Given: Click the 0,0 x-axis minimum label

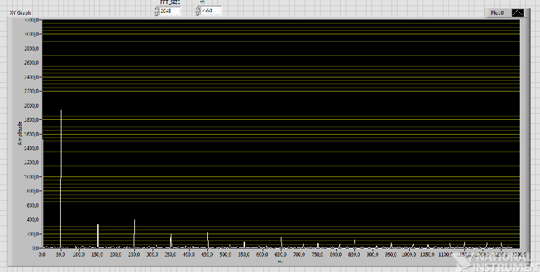Looking at the screenshot, I should click(x=42, y=254).
